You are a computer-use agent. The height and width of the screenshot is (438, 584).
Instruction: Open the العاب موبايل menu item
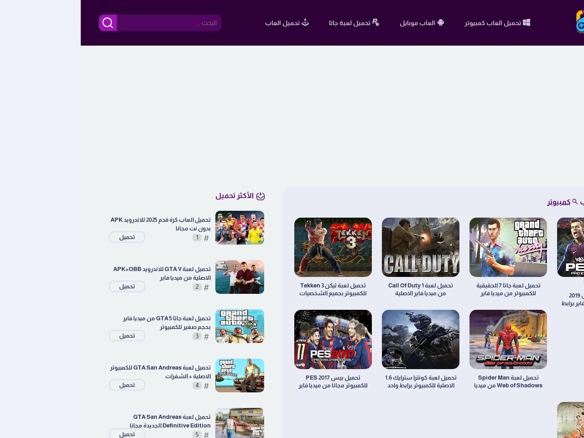pos(417,23)
